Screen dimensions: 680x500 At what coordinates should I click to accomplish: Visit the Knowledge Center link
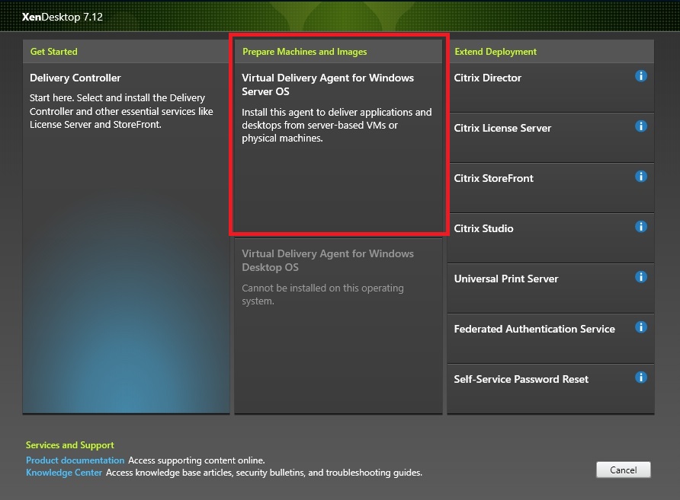click(64, 473)
